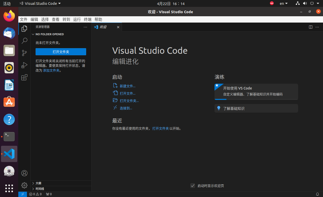Click the ports forwarded status indicator

point(49,194)
